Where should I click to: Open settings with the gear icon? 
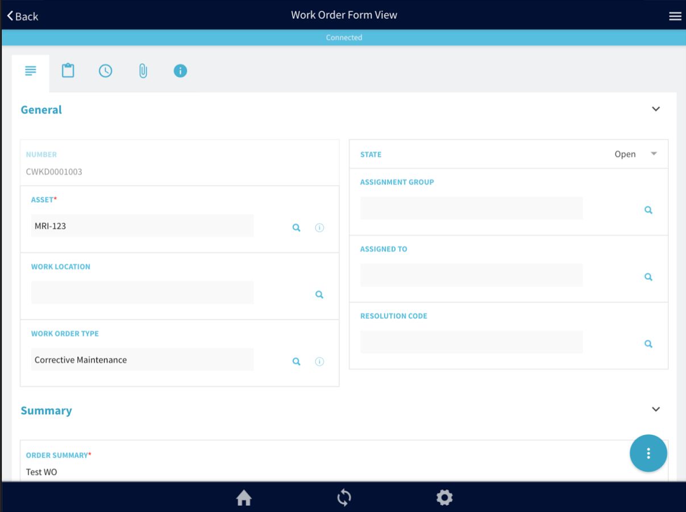(x=444, y=498)
